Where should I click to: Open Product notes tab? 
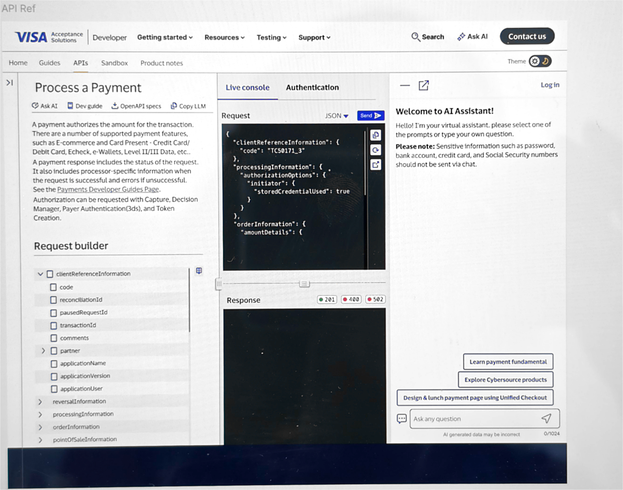[x=162, y=63]
